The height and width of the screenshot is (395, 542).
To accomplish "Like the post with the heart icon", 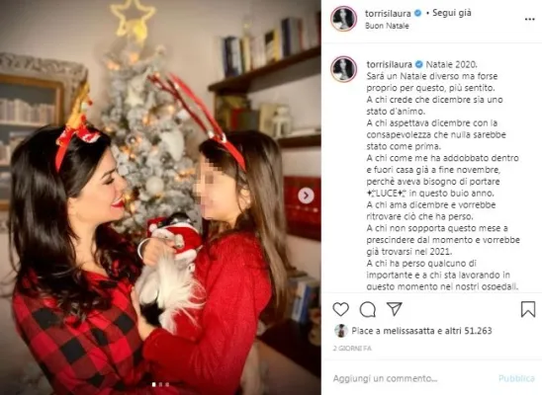I will pos(341,309).
